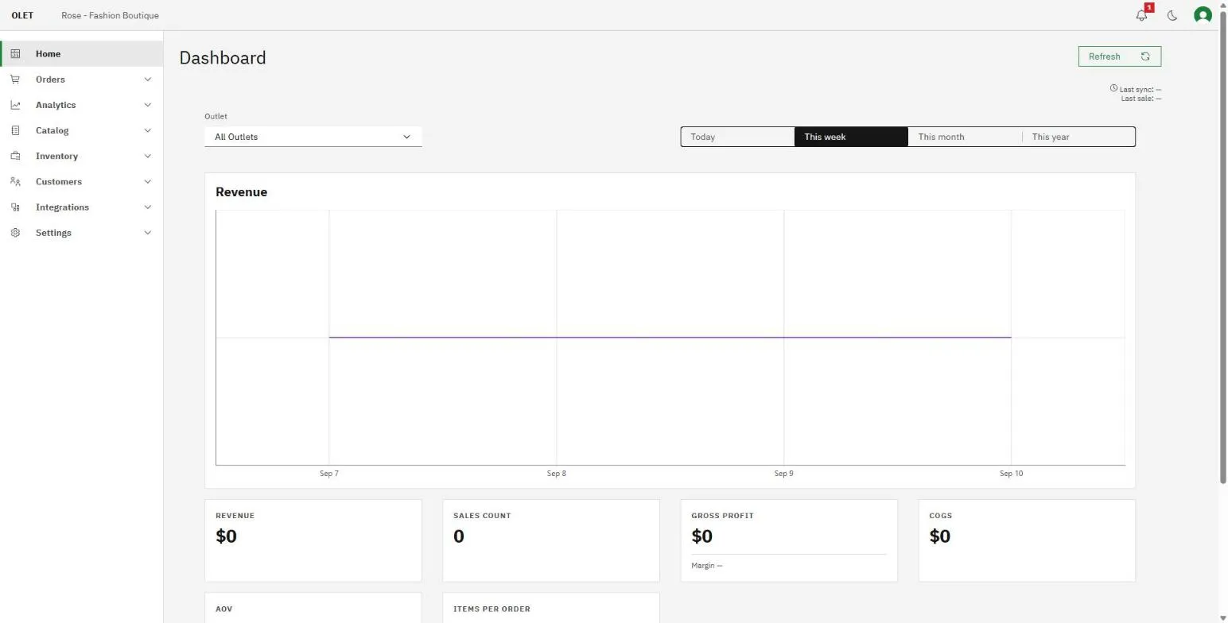Expand the Catalog menu chevron

click(x=147, y=130)
